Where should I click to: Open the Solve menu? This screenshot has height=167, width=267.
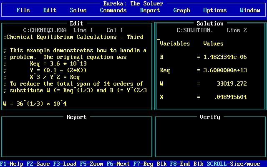tap(78, 10)
